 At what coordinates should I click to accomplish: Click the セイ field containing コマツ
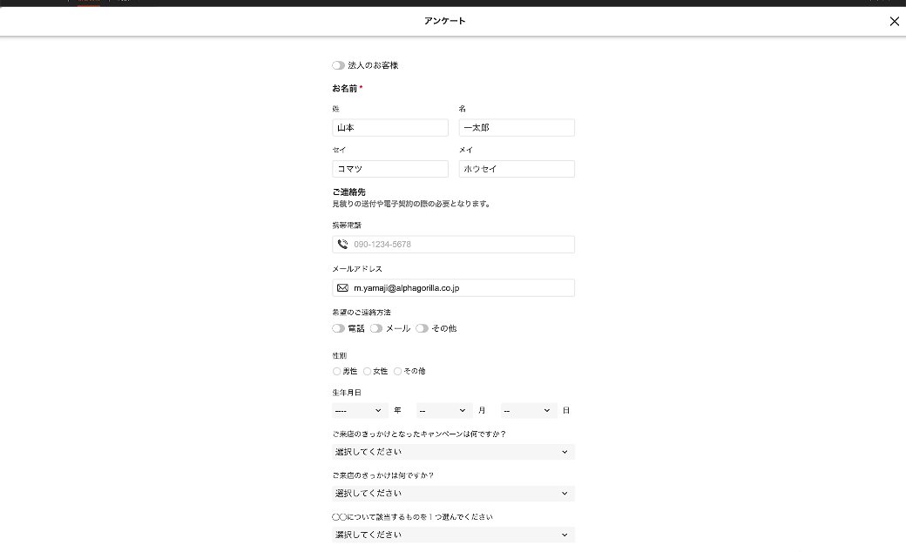click(x=390, y=169)
